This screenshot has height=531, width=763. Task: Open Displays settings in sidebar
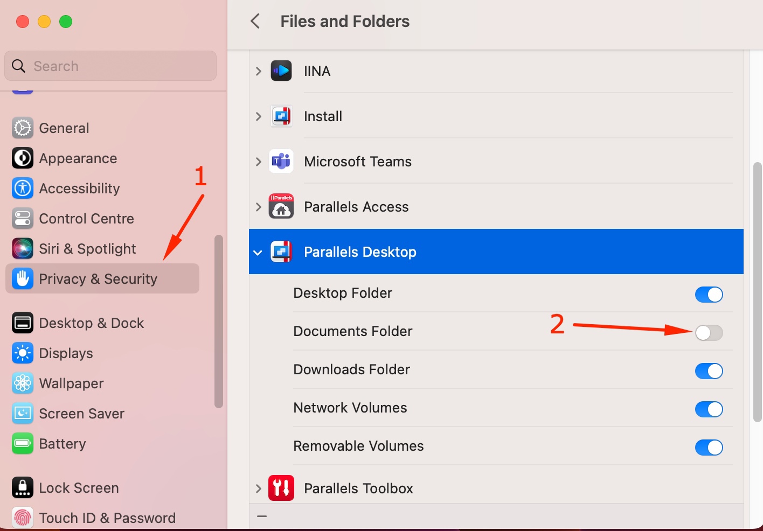tap(102, 353)
